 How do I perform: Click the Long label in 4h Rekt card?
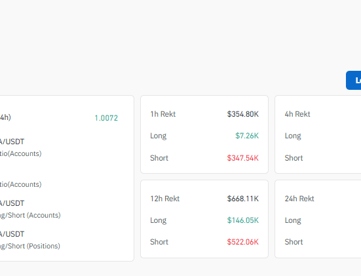pos(293,136)
